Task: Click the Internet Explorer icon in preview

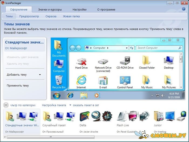Action: point(81,81)
